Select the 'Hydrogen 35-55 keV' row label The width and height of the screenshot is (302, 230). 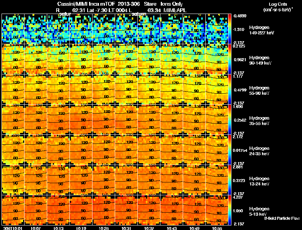pyautogui.click(x=259, y=121)
